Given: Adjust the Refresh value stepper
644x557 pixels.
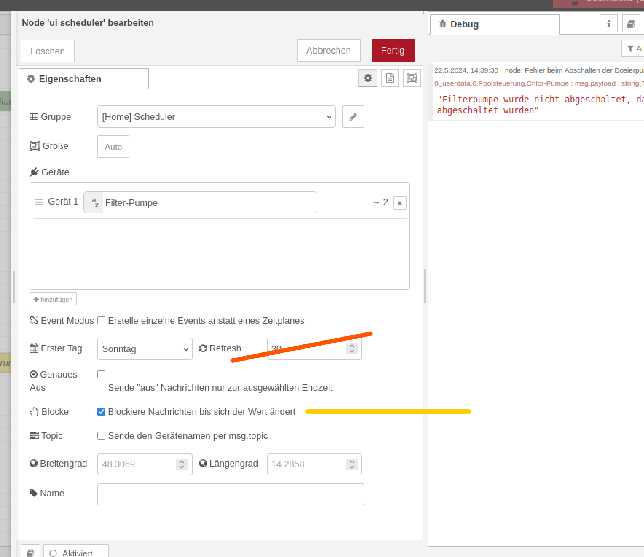Looking at the screenshot, I should (x=352, y=348).
